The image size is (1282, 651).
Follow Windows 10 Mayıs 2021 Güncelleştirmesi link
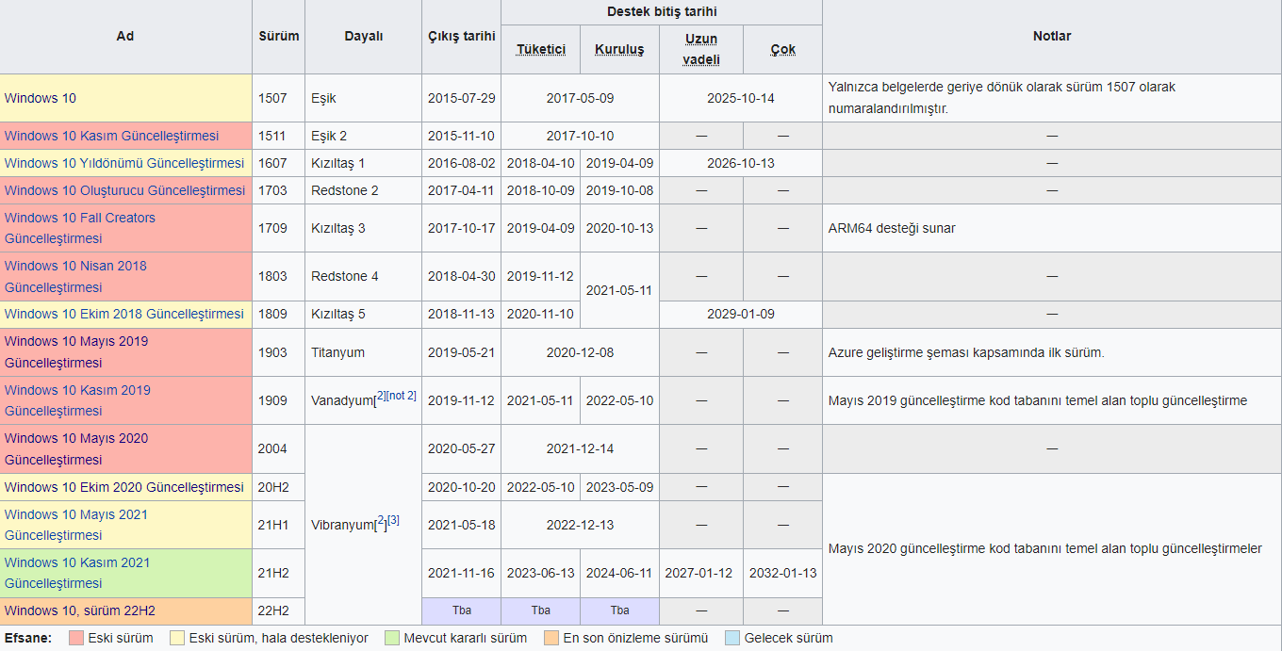tap(76, 525)
